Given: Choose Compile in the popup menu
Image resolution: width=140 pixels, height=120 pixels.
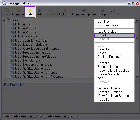Looking at the screenshot, I should (114, 63).
